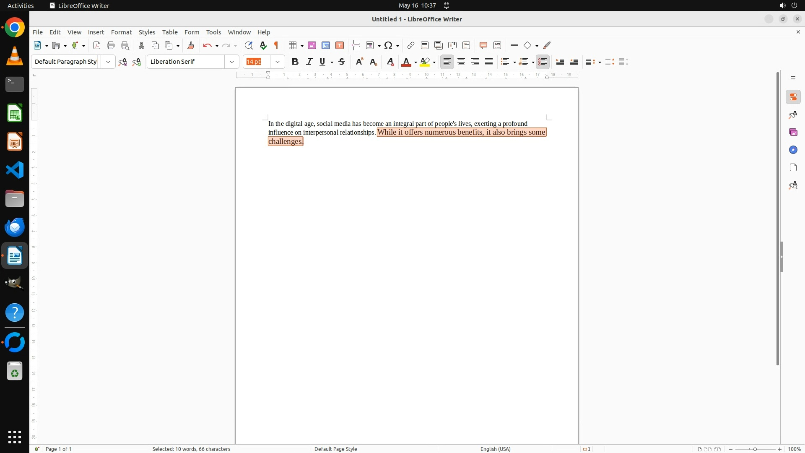The height and width of the screenshot is (453, 805).
Task: Open the Tools menu
Action: pyautogui.click(x=213, y=32)
